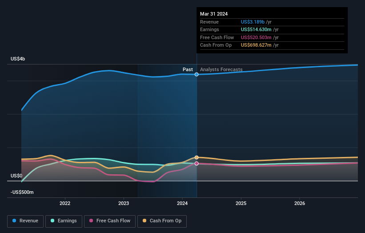Click the -US$500m y-axis label
Image resolution: width=365 pixels, height=233 pixels.
pos(22,192)
